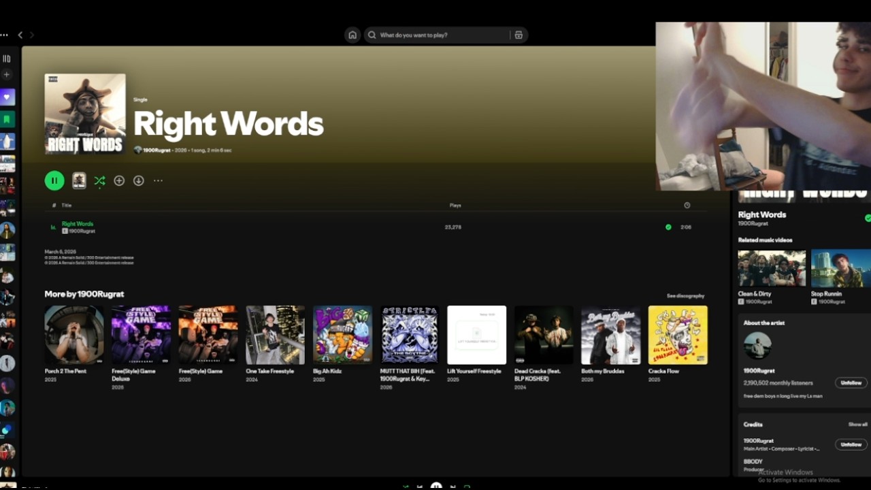Viewport: 871px width, 490px height.
Task: Open Your Episodes green bookmark in sidebar
Action: (x=7, y=119)
